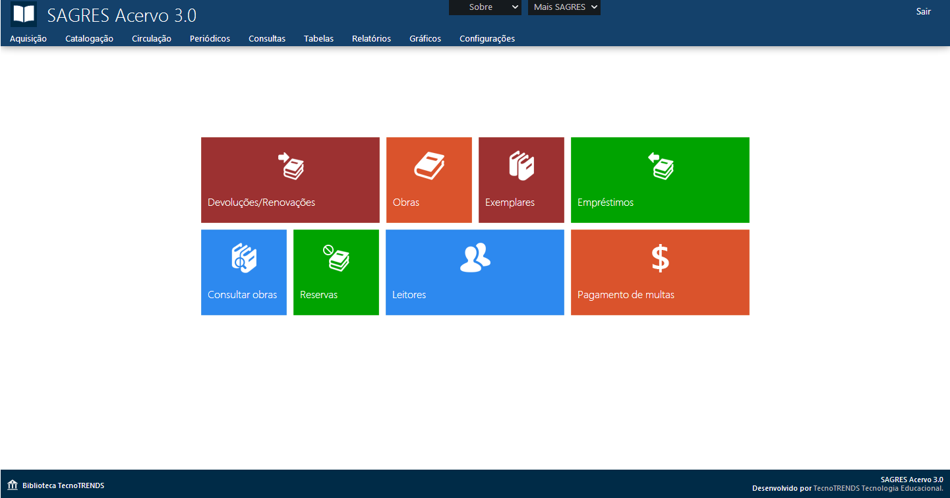Open the Aquisição menu
Screen dimensions: 950x498
[x=28, y=39]
